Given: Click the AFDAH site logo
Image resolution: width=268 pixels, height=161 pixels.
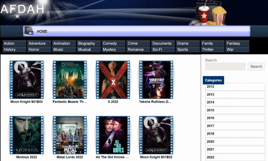Looking at the screenshot, I should pos(23,9).
